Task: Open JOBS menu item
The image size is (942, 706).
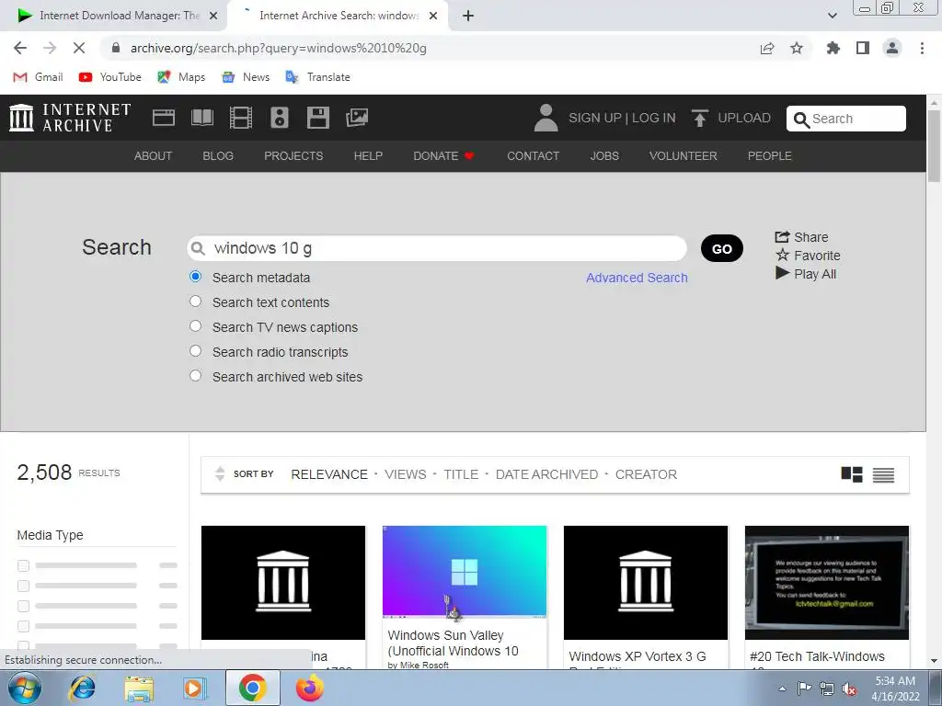Action: (x=604, y=156)
